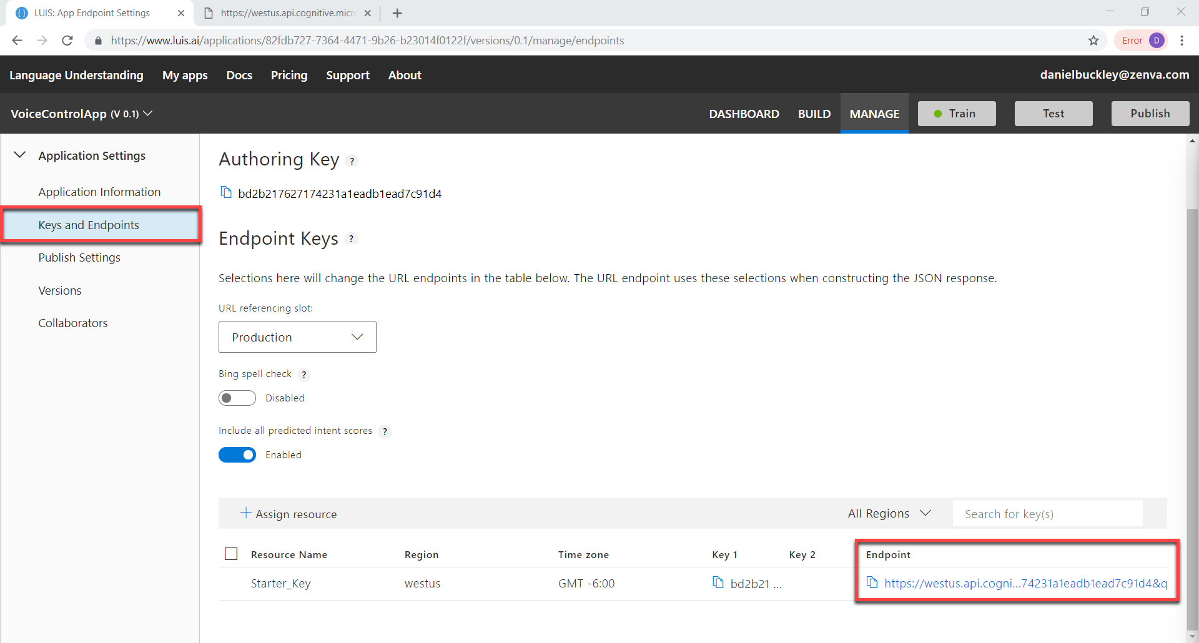Viewport: 1199px width, 643px height.
Task: Copy the authoring key with the copy icon
Action: (226, 192)
